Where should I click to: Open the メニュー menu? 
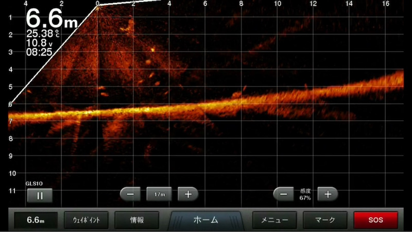coord(274,220)
